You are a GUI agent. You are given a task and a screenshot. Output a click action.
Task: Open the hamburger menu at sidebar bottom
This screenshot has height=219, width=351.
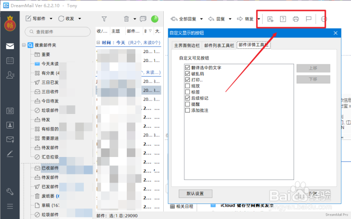click(10, 206)
